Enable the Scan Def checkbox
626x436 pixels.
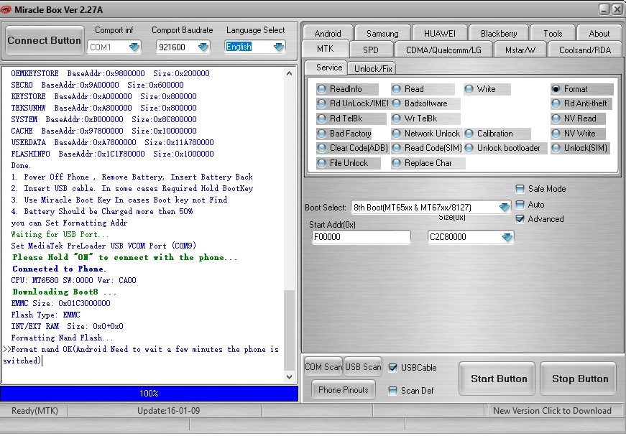click(x=393, y=391)
